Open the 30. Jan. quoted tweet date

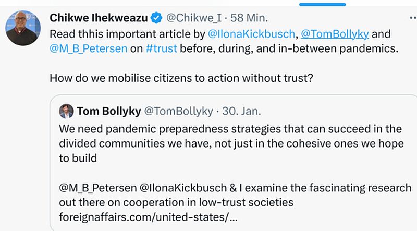[241, 111]
